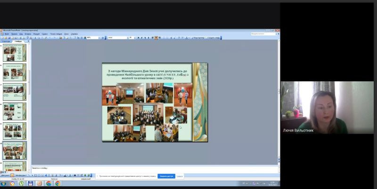Select slide 11 thumbnail
The image size is (377, 189).
[15, 166]
